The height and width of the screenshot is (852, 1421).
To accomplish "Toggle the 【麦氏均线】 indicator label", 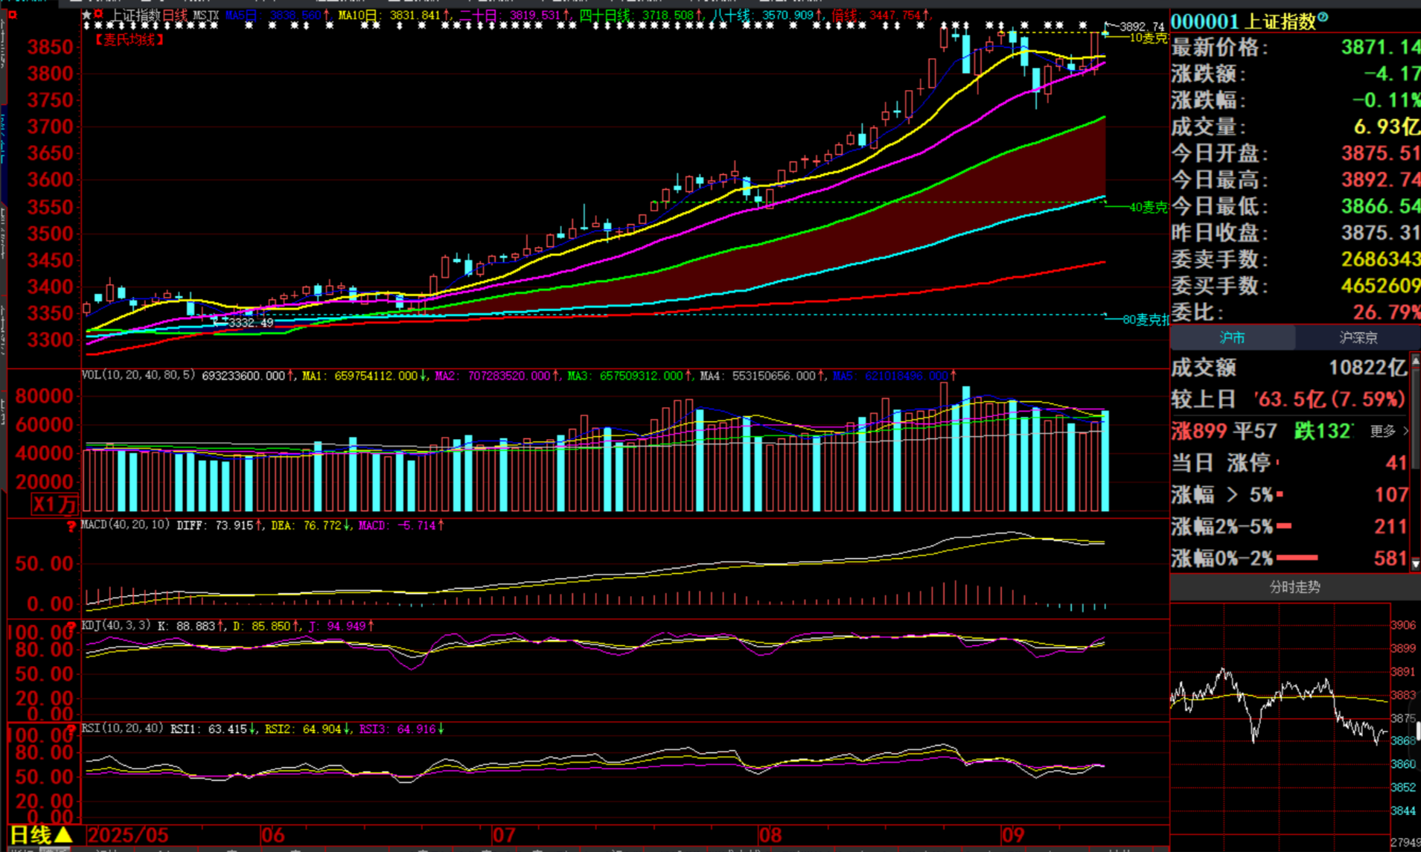I will click(x=129, y=39).
